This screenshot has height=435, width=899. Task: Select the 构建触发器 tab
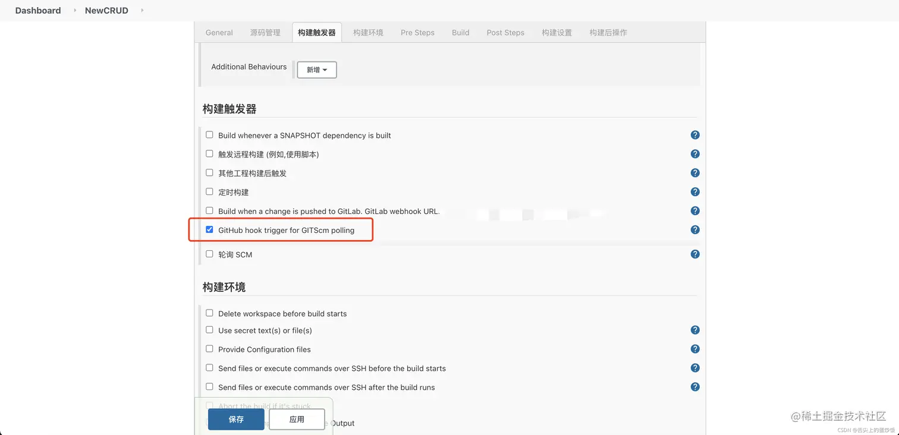click(317, 33)
